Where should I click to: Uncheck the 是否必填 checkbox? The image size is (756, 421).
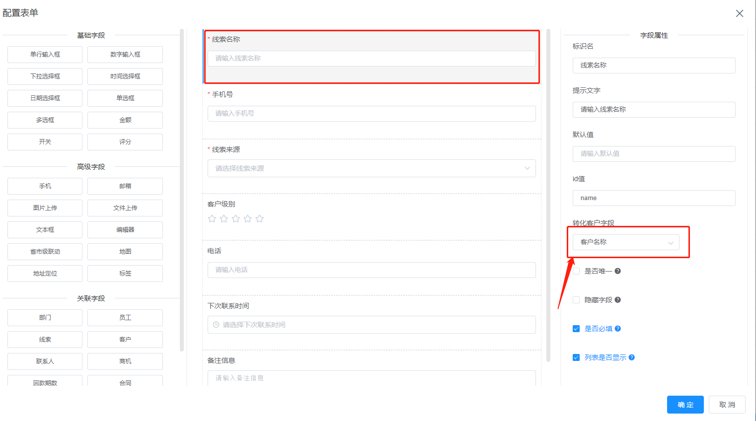(576, 329)
